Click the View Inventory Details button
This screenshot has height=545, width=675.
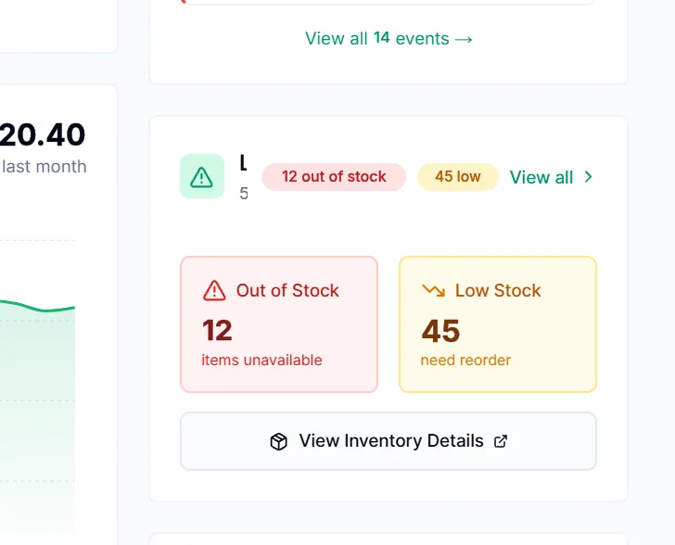click(388, 441)
